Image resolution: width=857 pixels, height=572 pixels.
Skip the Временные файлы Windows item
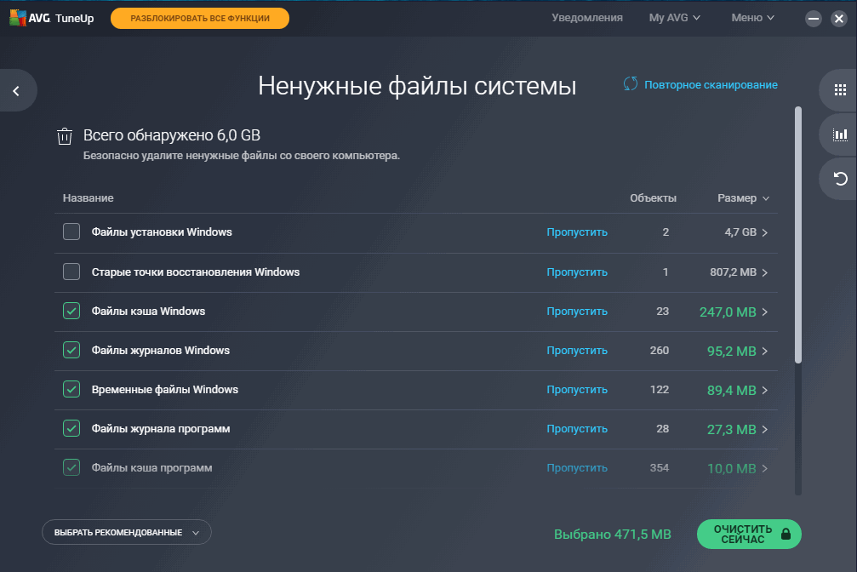tap(577, 390)
